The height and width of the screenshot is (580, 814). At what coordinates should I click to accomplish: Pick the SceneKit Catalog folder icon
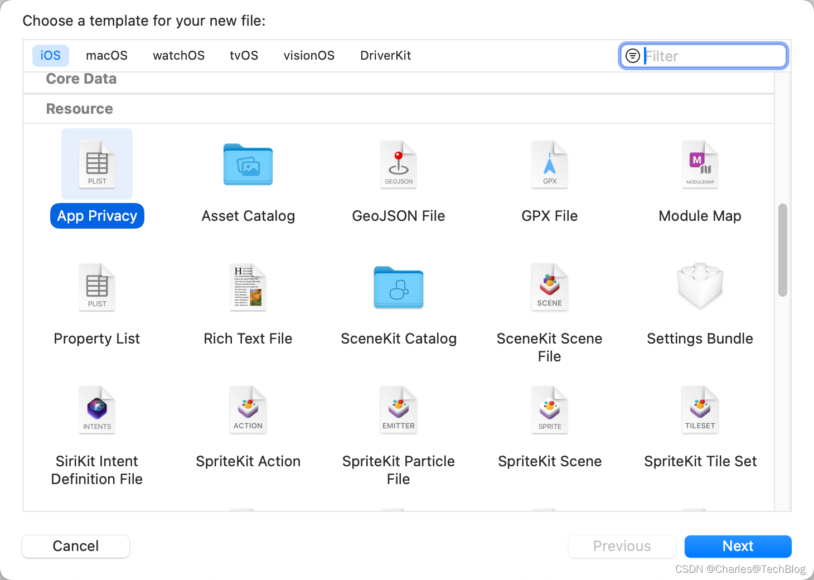(399, 287)
